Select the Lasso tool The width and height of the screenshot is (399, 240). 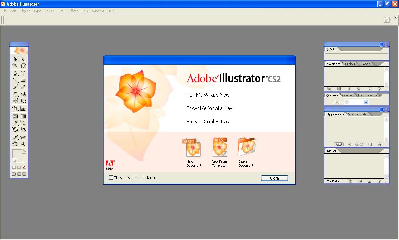pos(23,65)
